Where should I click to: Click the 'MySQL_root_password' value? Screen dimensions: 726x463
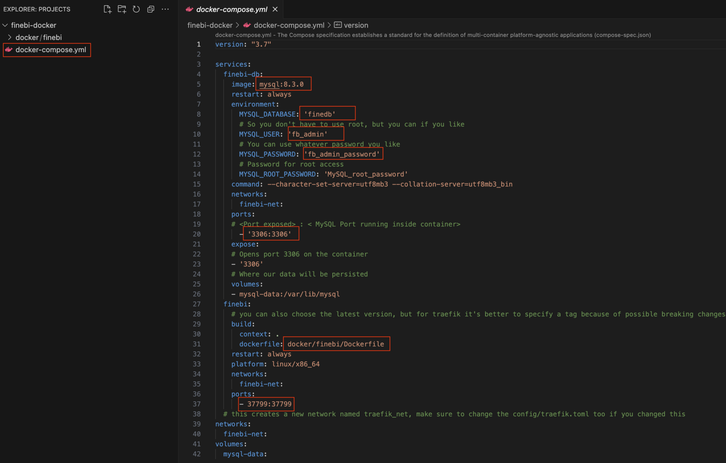pos(366,174)
